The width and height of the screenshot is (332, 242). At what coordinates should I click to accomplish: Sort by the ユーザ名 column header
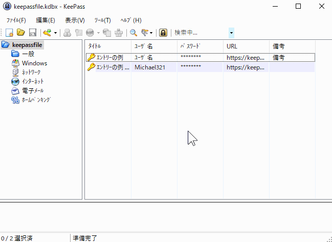coord(154,46)
